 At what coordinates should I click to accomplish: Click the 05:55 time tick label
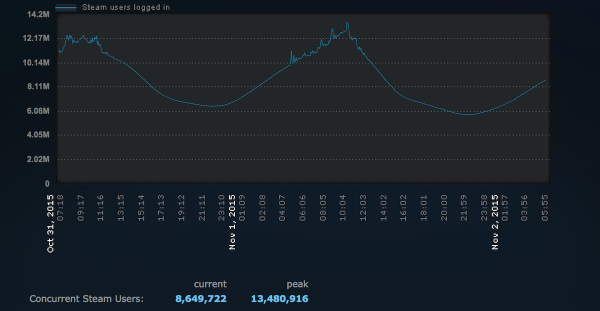pyautogui.click(x=545, y=208)
